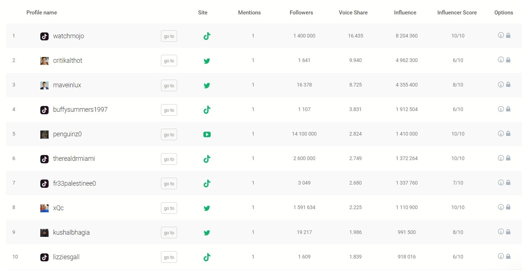Open the penguinz0 profile name link

[x=67, y=134]
